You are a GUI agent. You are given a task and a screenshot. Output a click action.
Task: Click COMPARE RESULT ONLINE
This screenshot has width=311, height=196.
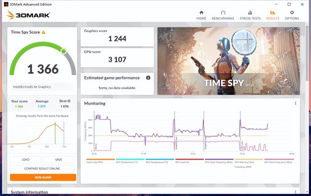(x=42, y=168)
